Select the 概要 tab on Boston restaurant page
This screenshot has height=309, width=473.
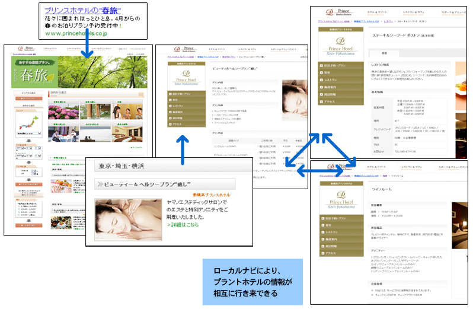pyautogui.click(x=384, y=53)
